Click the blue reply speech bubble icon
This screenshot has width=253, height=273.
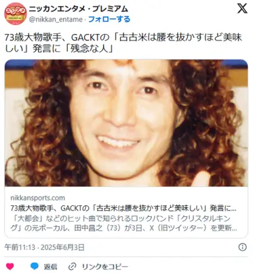[34, 266]
